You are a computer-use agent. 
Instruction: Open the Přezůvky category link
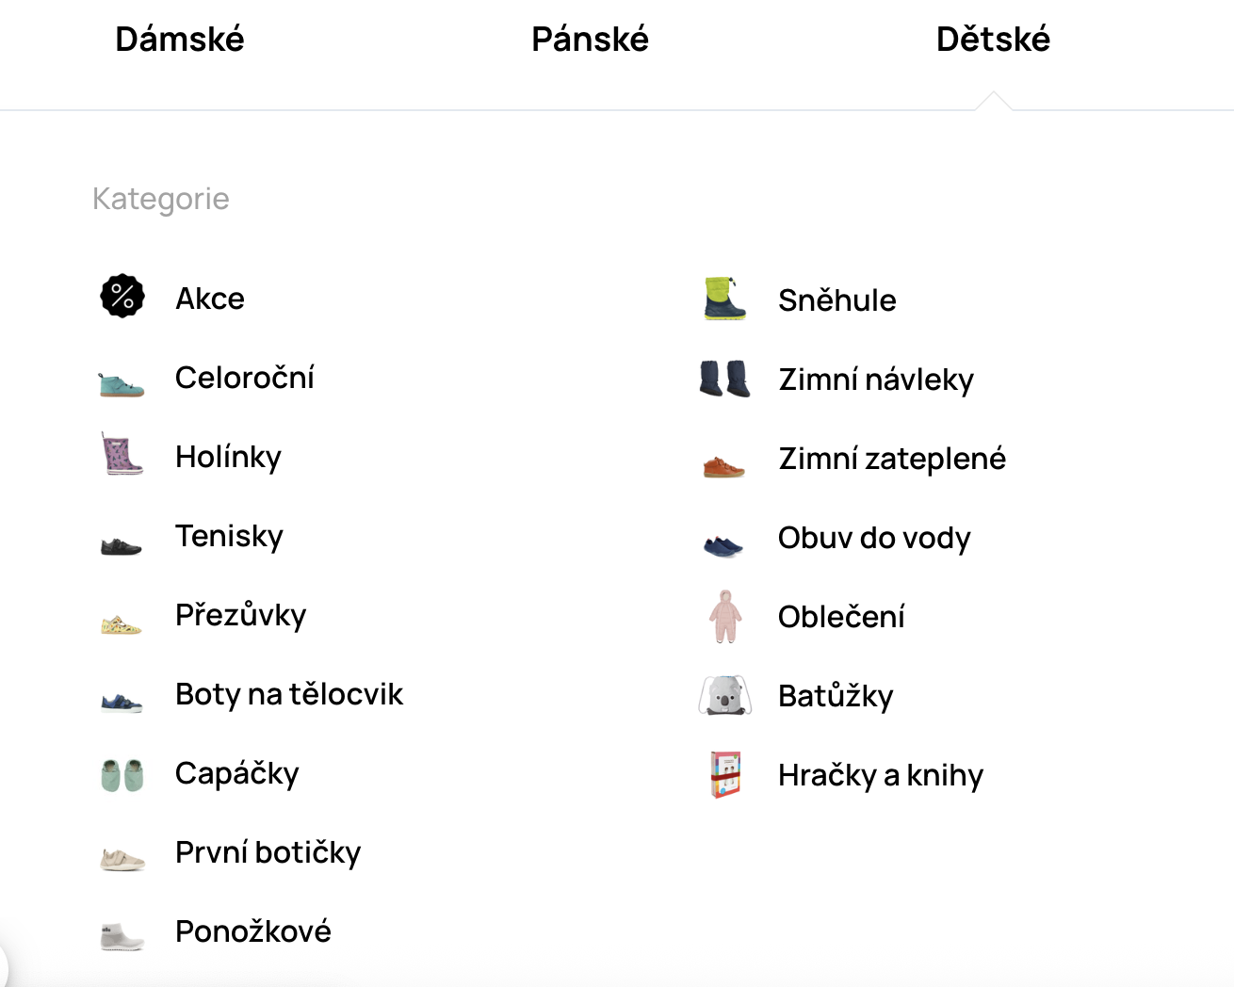240,615
